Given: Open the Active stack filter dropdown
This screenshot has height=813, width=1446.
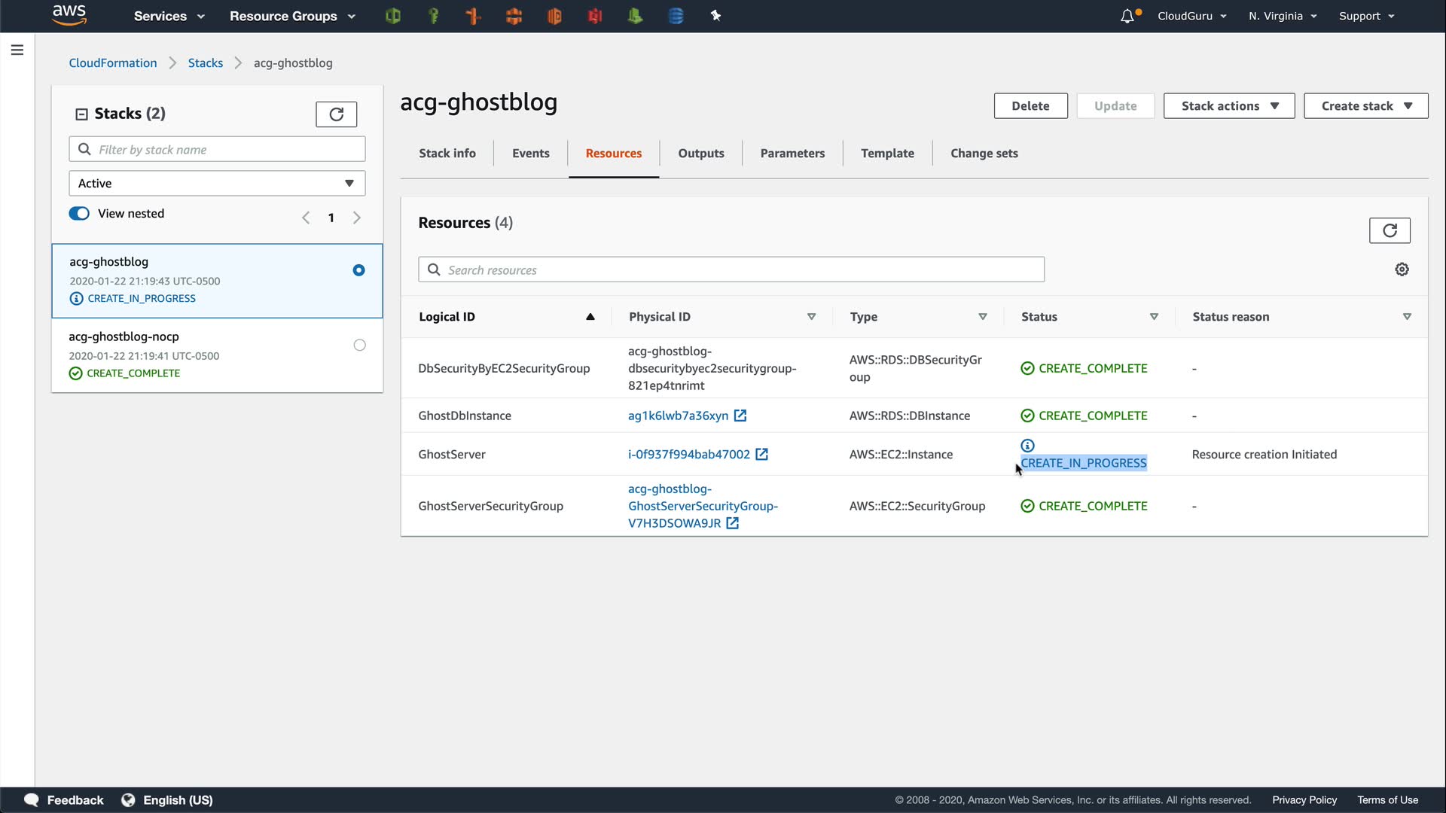Looking at the screenshot, I should tap(217, 184).
